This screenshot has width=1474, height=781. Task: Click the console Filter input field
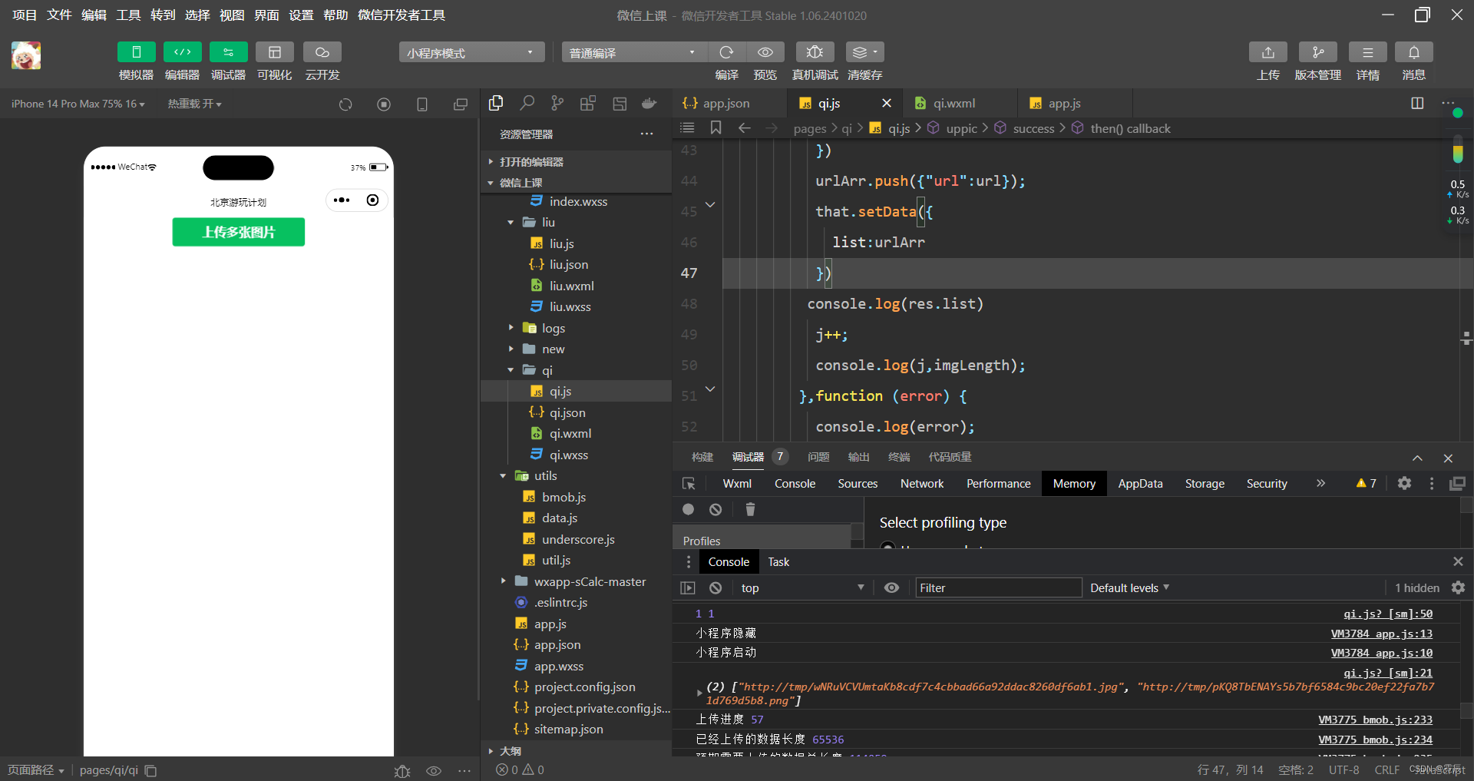click(998, 587)
